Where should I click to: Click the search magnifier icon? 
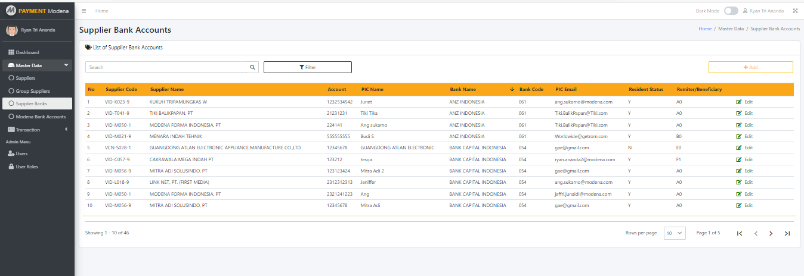(x=252, y=67)
